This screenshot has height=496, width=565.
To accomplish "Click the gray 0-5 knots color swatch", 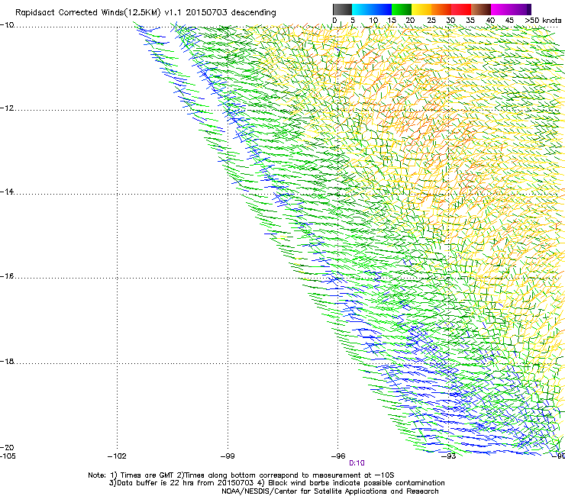I will (x=342, y=9).
